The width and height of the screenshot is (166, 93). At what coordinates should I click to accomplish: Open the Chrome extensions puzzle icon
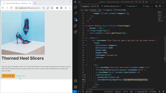coord(57,8)
